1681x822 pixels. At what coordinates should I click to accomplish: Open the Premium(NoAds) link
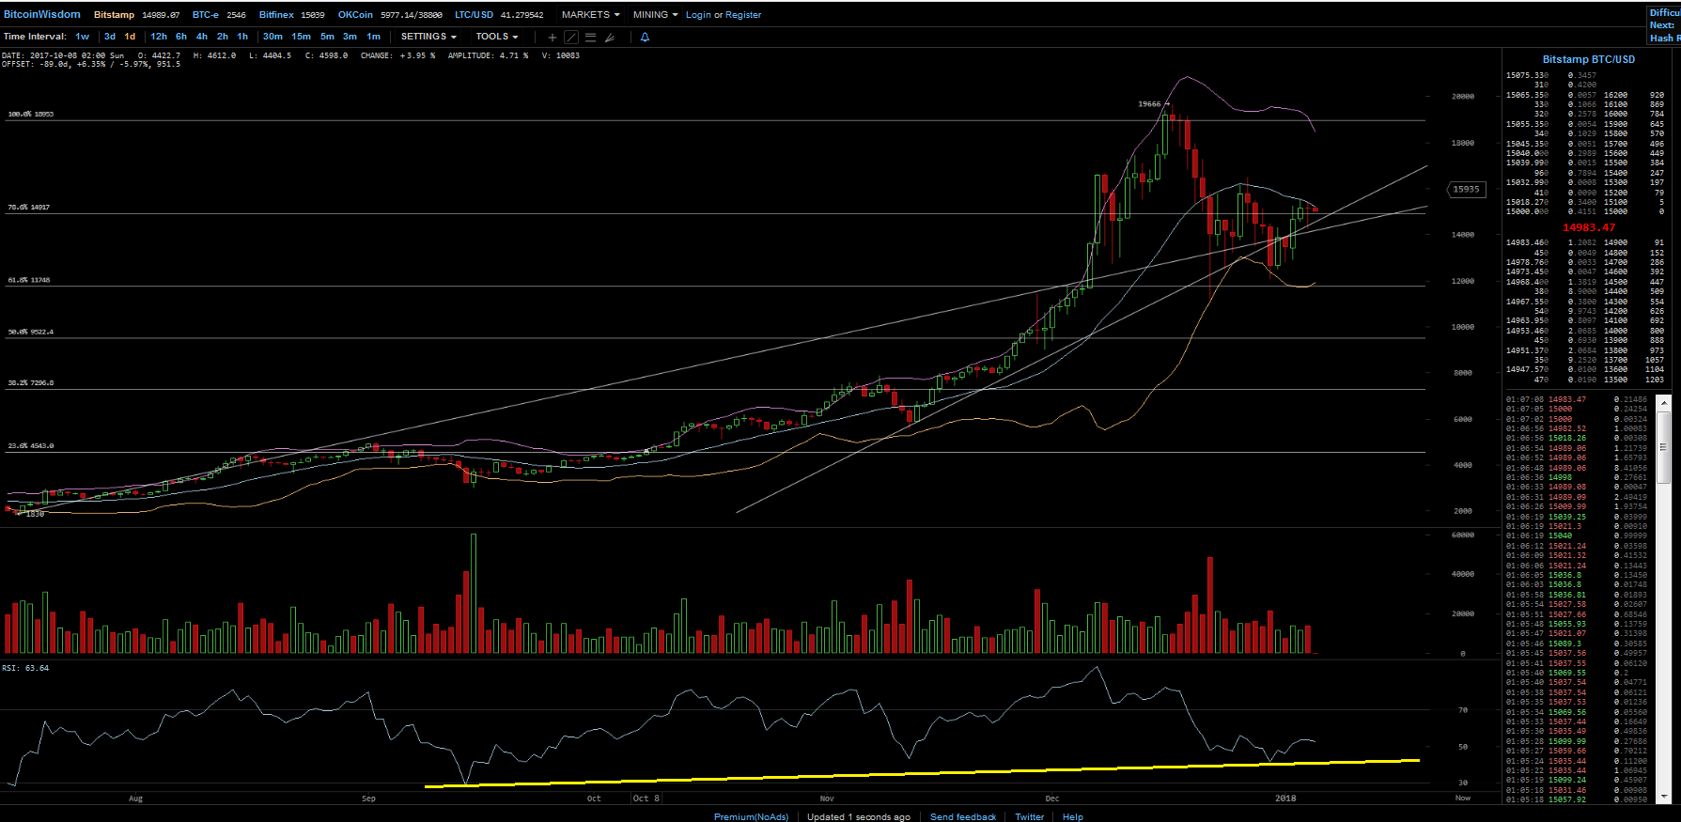click(x=751, y=816)
